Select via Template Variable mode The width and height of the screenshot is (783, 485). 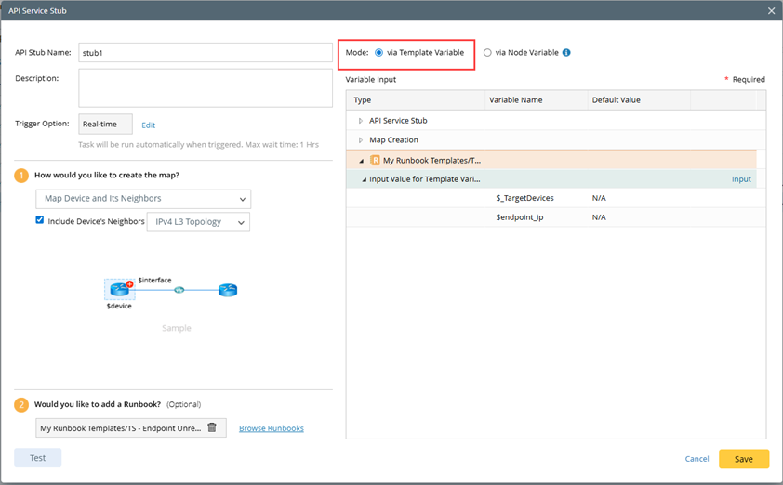(x=379, y=53)
